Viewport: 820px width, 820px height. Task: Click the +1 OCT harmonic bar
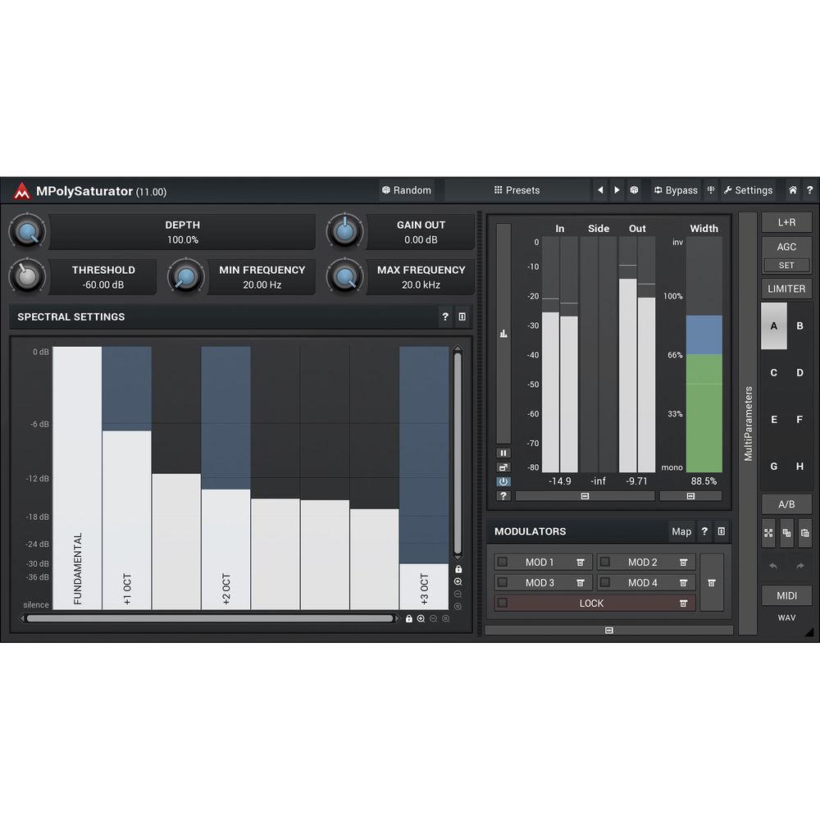tap(127, 518)
